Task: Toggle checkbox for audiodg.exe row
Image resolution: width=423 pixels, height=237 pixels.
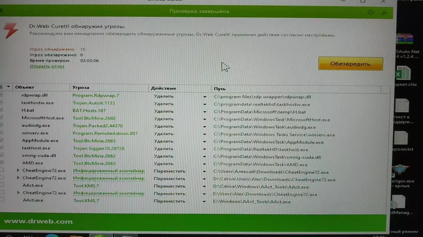Action: point(1,125)
